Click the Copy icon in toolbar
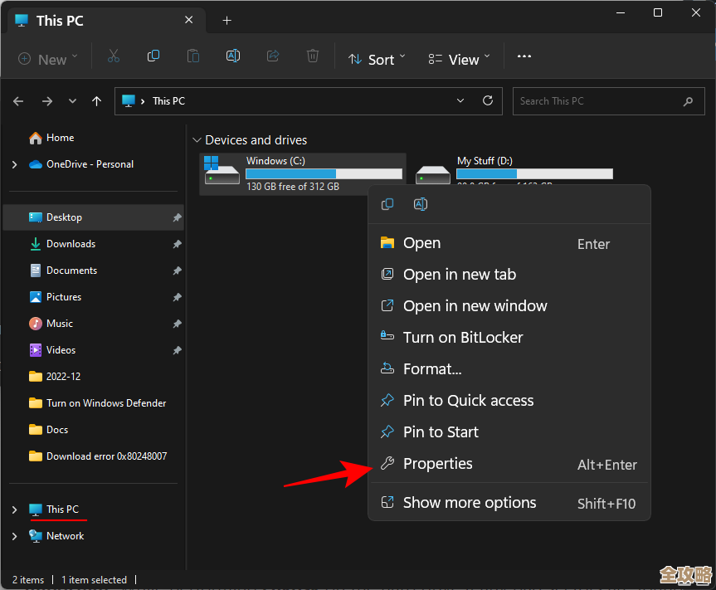This screenshot has height=590, width=716. pos(153,57)
